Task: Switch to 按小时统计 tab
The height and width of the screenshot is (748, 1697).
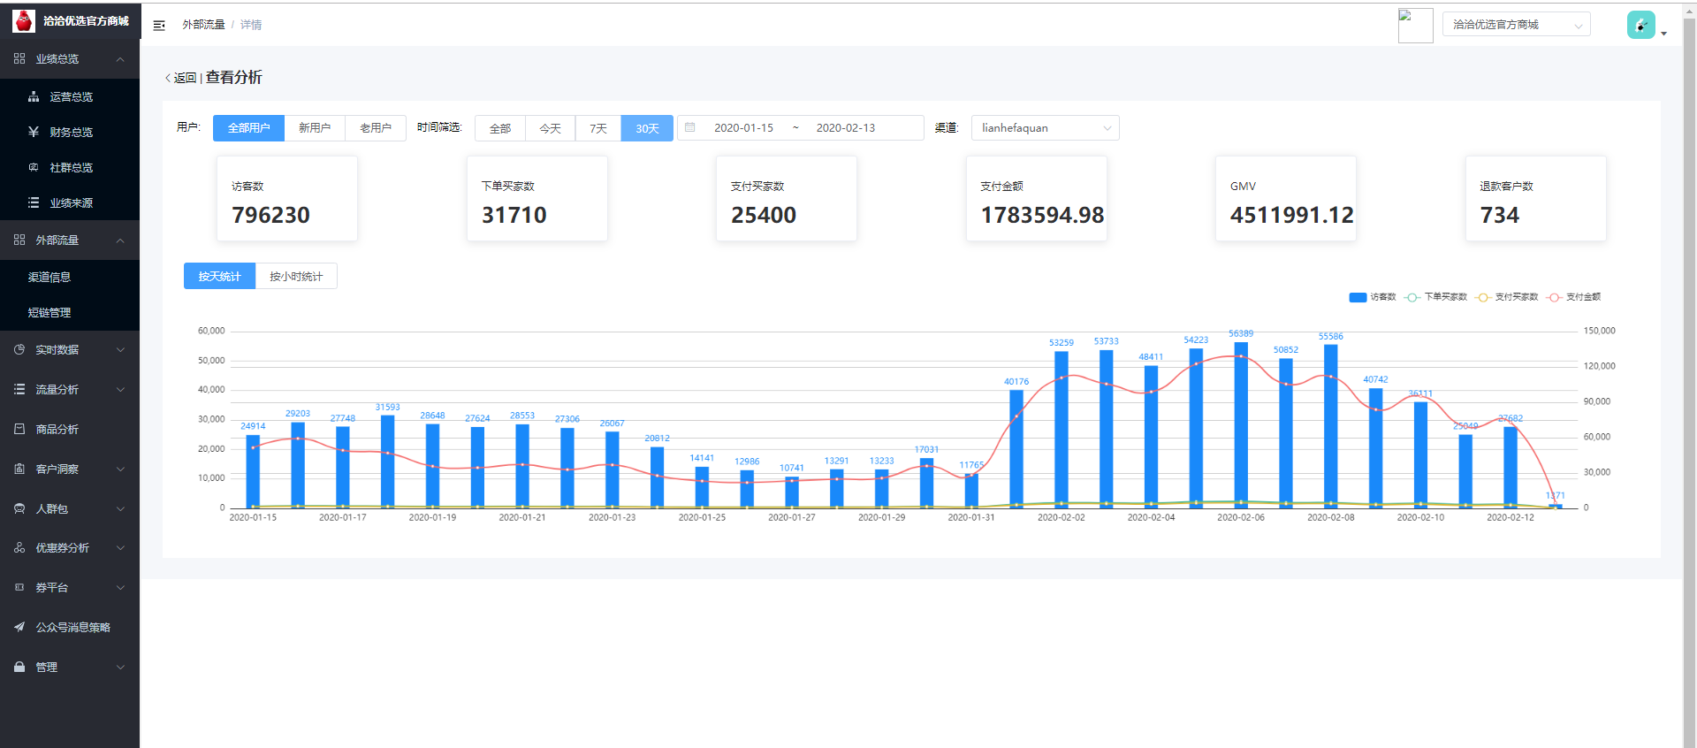Action: 296,277
